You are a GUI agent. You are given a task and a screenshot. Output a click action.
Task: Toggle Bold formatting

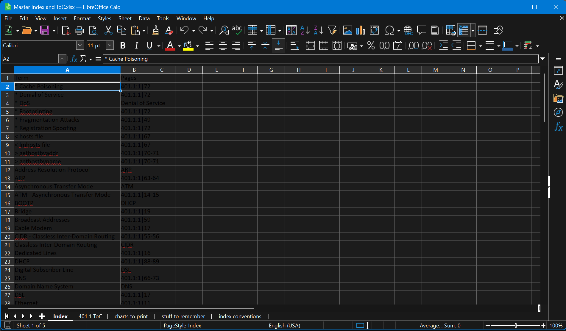click(123, 46)
